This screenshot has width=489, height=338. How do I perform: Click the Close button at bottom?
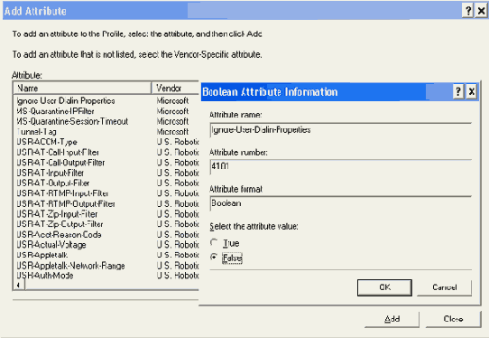coord(453,319)
